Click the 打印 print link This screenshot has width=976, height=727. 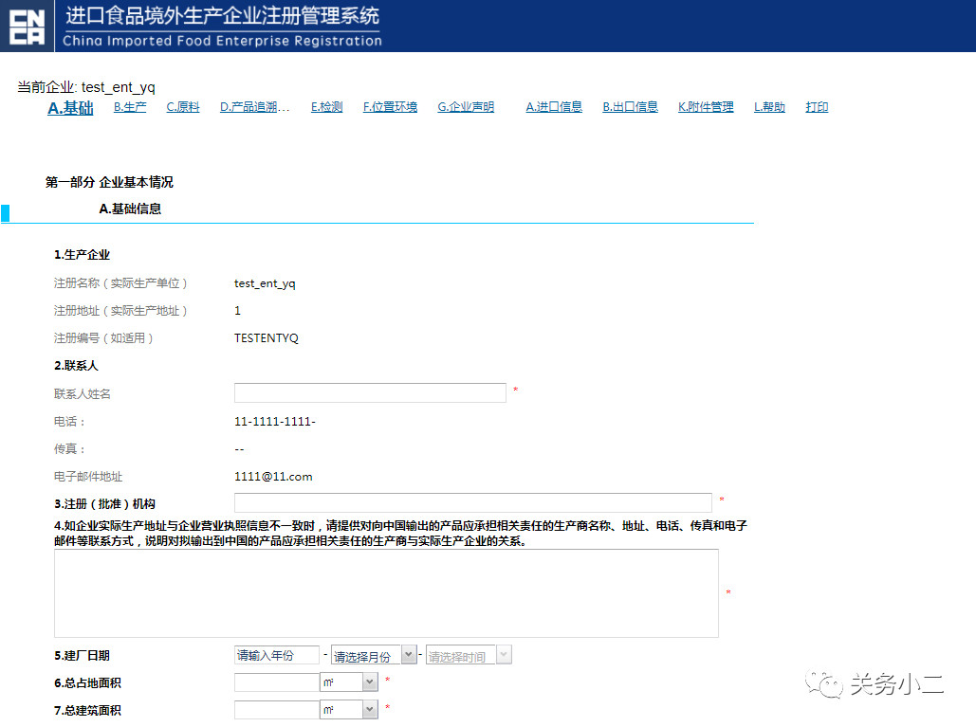click(817, 107)
